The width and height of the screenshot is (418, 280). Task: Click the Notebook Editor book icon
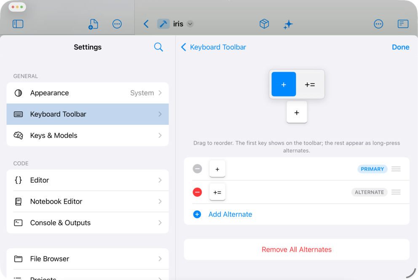pos(18,201)
